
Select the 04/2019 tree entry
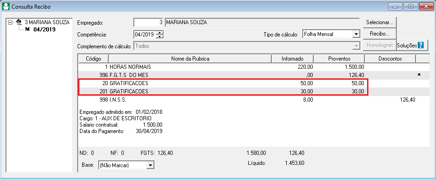click(44, 30)
